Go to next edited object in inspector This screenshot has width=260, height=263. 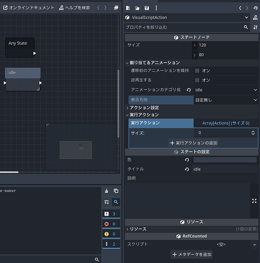point(247,8)
